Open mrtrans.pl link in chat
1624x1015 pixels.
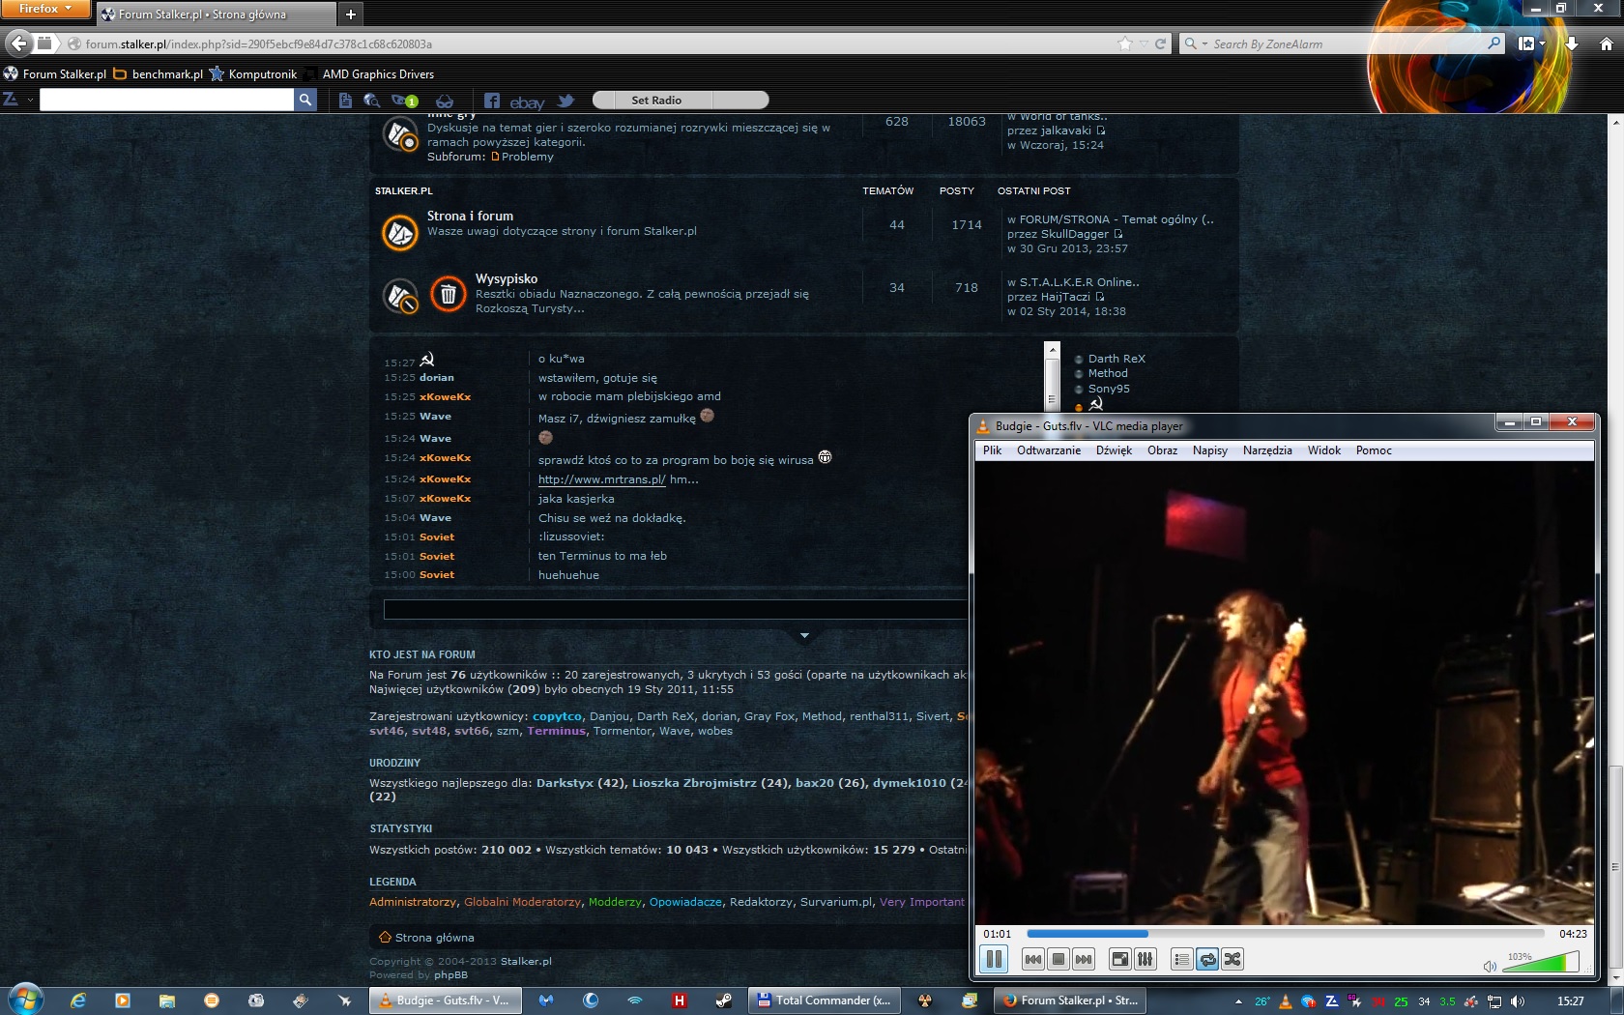point(602,479)
